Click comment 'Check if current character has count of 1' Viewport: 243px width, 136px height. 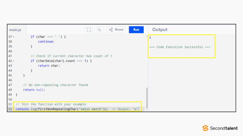[71, 56]
